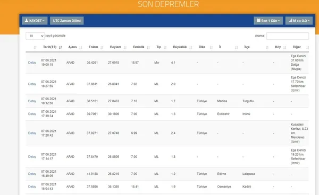Screen dimensions: 319x195
Task: Click the latitude value 36.4261
Action: point(92,63)
